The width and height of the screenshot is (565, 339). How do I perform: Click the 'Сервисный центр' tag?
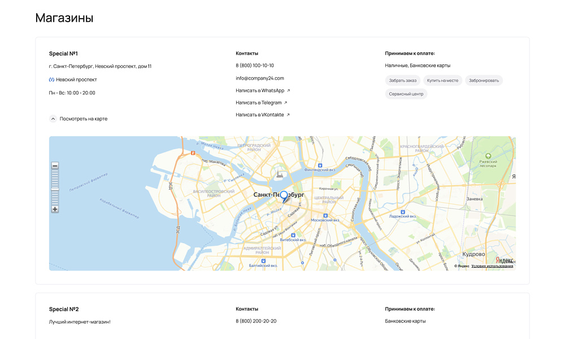coord(406,94)
